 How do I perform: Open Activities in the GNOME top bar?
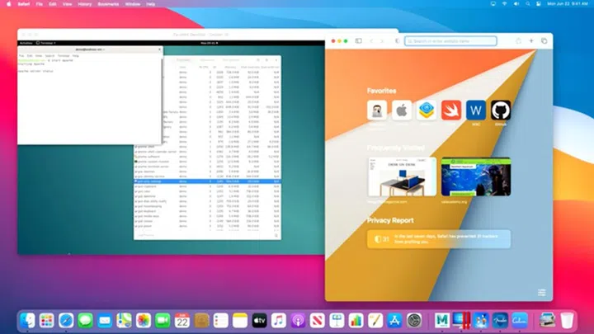point(26,41)
